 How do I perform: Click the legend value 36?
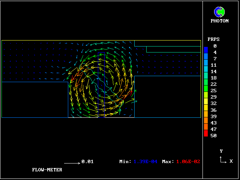tap(213, 110)
